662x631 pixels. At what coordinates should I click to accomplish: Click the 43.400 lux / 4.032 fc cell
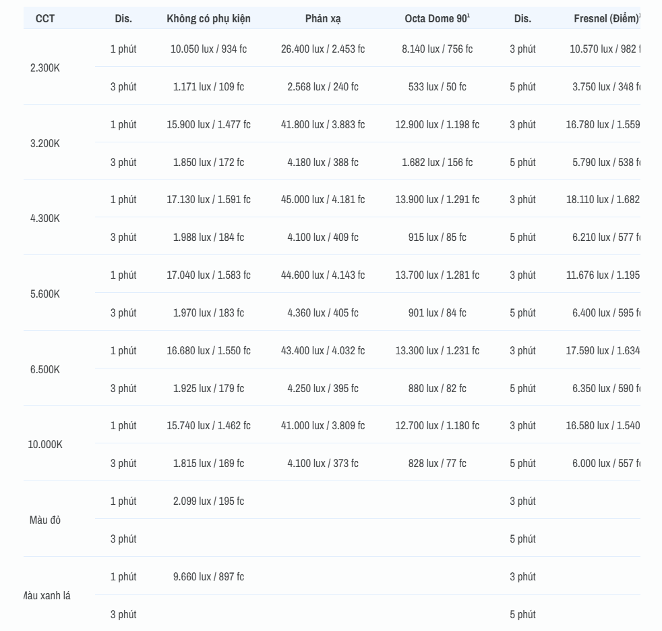click(323, 350)
